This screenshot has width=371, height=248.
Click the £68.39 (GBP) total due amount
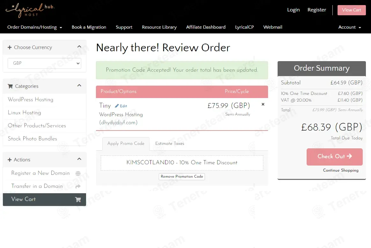pos(332,127)
